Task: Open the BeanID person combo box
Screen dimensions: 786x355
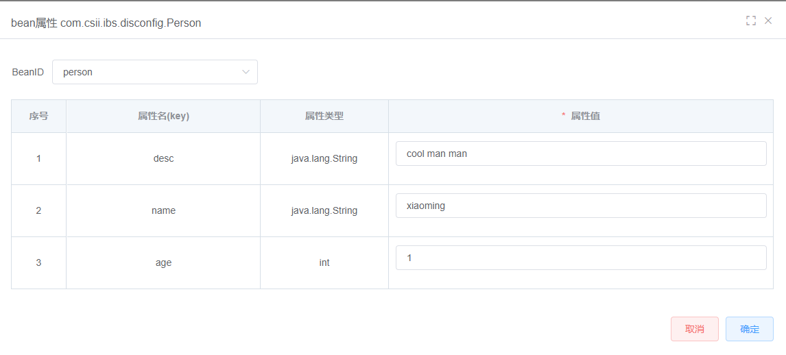Action: [155, 72]
